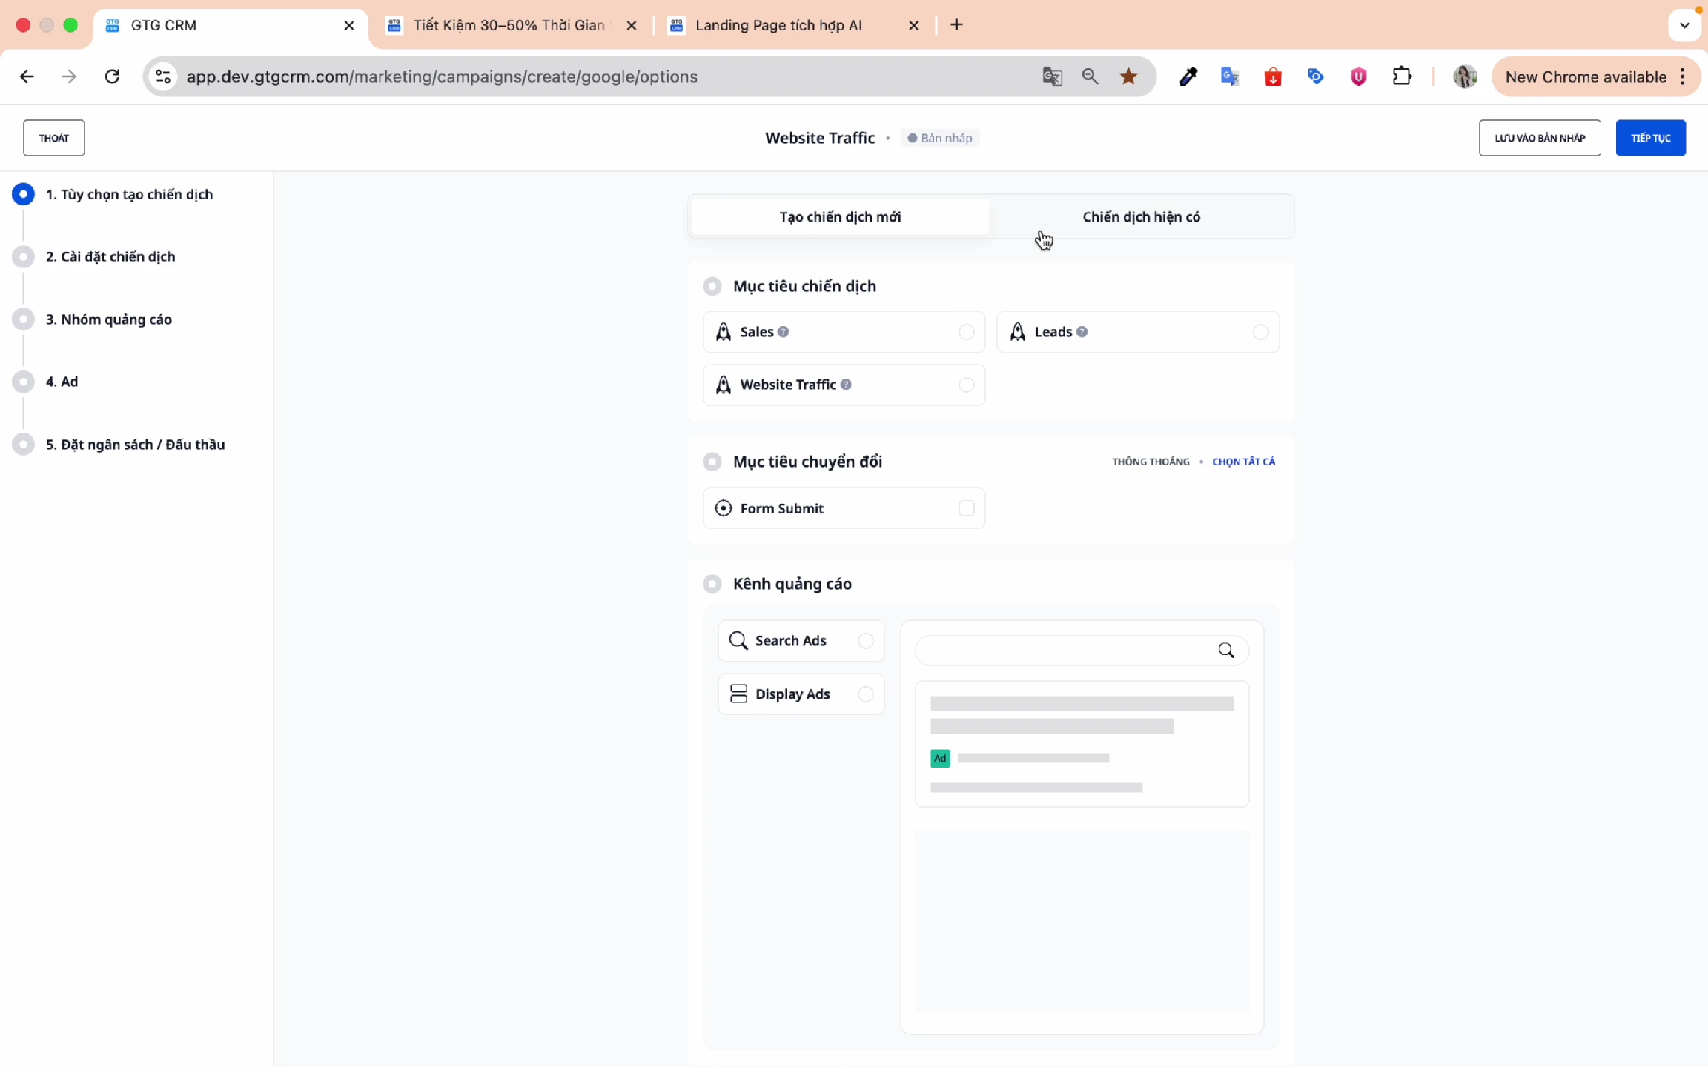Open the Landing Page tích hợp AI tab

(x=778, y=25)
